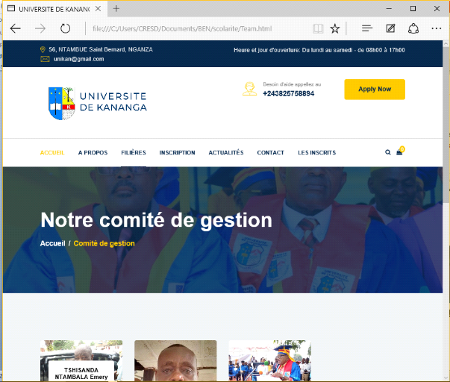This screenshot has height=382, width=450.
Task: Click the Apply Now button
Action: point(375,90)
